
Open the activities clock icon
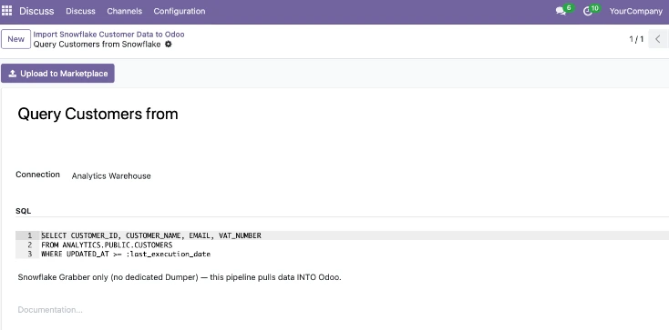tap(588, 12)
